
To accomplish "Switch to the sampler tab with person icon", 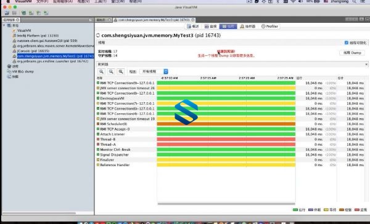I will [247, 26].
